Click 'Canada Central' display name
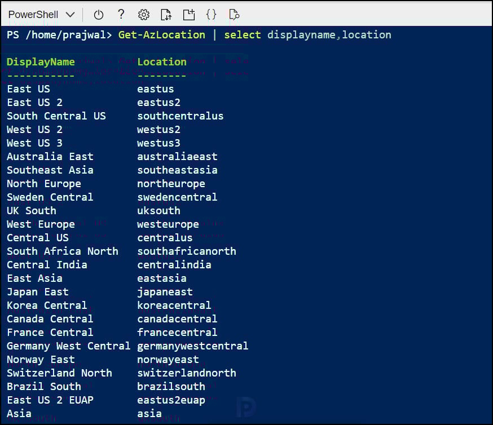Viewport: 493px width, 425px height. (50, 318)
